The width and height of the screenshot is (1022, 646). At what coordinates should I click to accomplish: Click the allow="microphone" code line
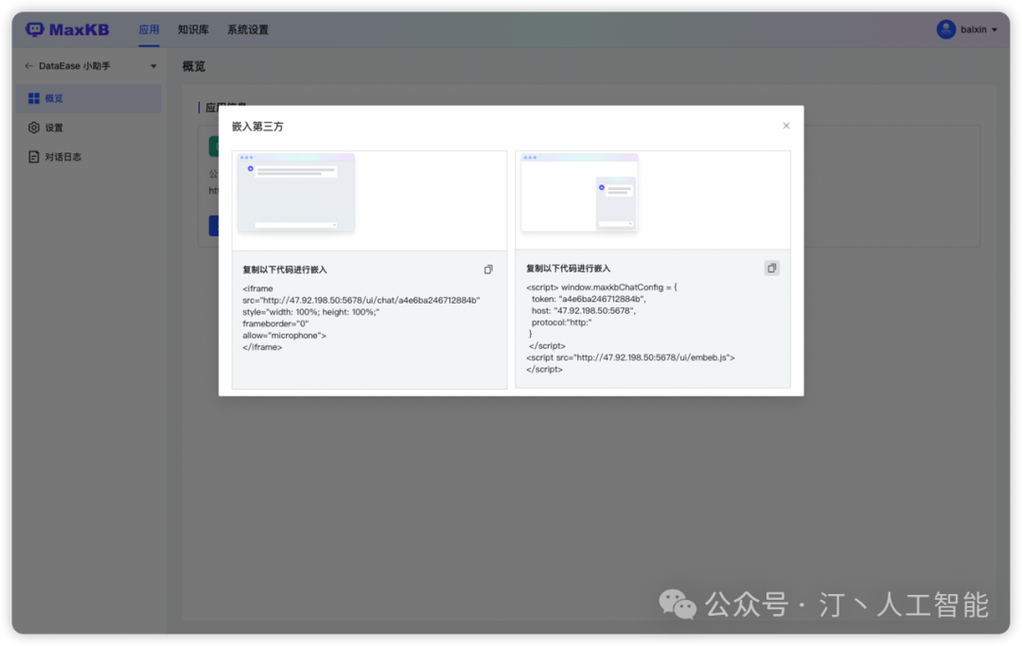click(284, 336)
